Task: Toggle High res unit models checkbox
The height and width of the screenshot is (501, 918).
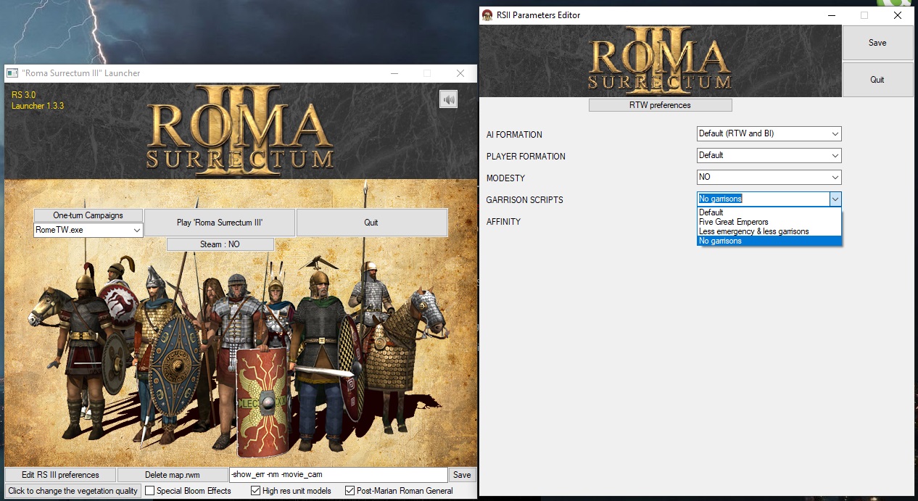Action: 255,491
